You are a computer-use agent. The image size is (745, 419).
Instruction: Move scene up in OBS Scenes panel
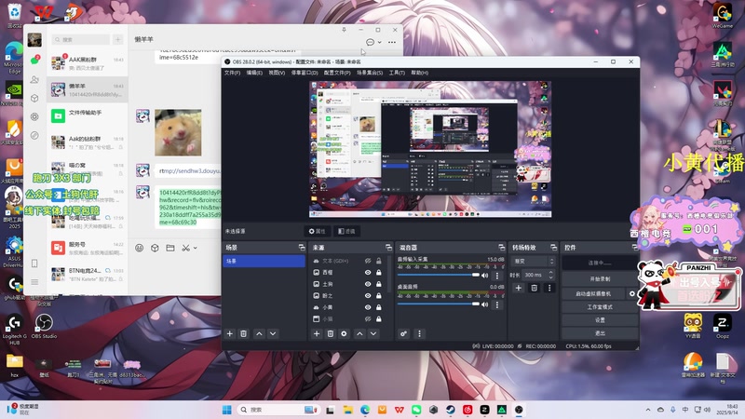pyautogui.click(x=259, y=333)
